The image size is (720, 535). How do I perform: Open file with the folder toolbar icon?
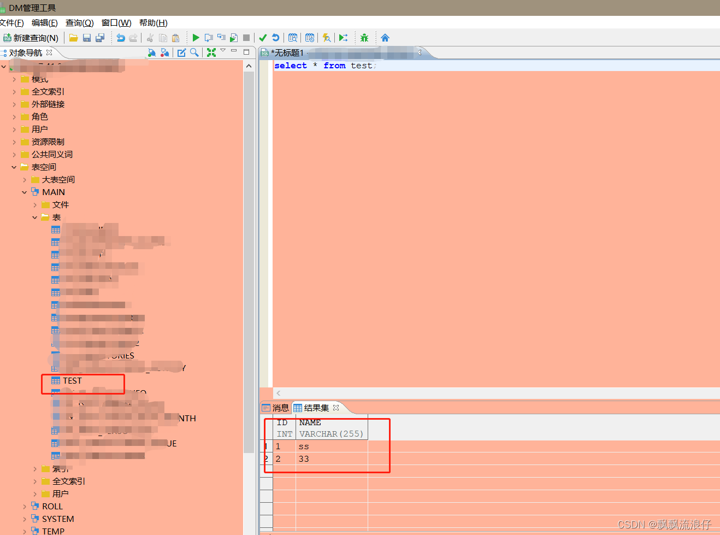pyautogui.click(x=73, y=38)
